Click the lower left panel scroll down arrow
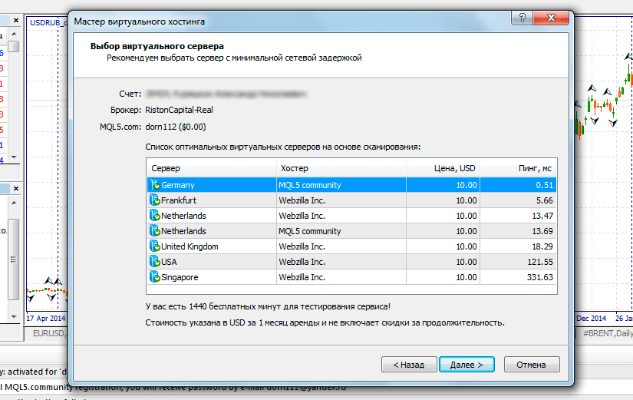This screenshot has height=400, width=633. pos(14,317)
